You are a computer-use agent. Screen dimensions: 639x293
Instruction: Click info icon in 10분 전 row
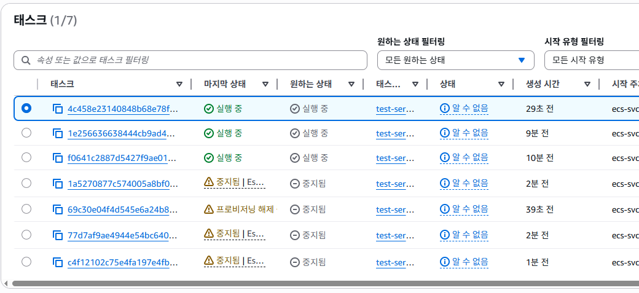pyautogui.click(x=444, y=157)
